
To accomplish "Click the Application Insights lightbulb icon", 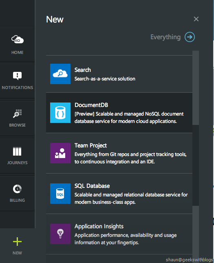I will click(x=60, y=234).
